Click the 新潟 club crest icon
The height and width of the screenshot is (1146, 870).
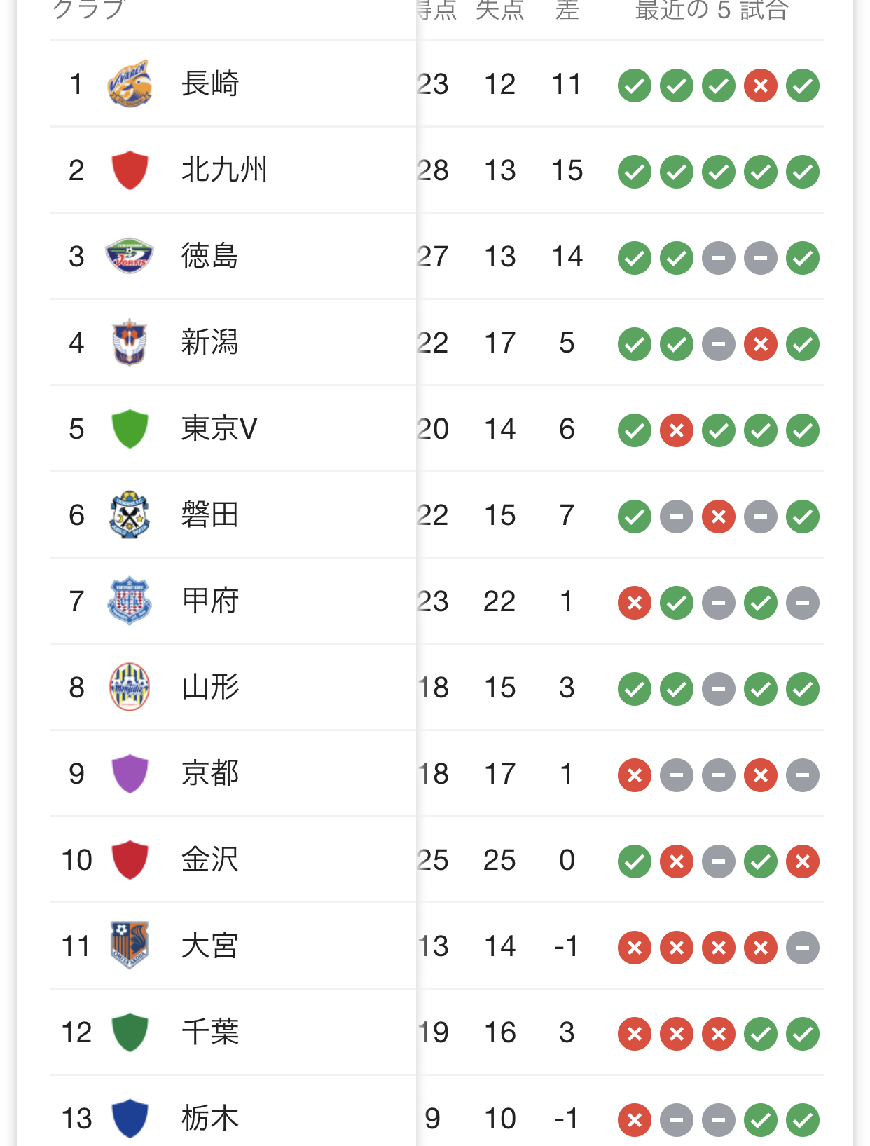coord(130,343)
